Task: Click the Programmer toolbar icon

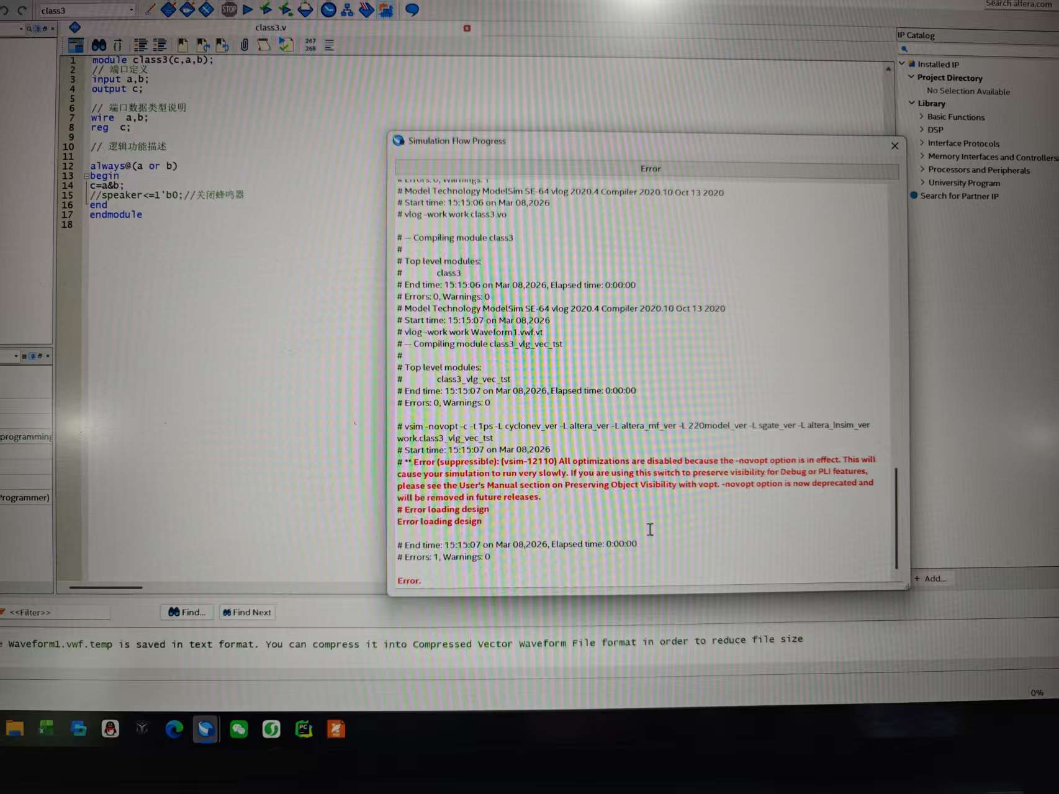Action: pos(366,10)
